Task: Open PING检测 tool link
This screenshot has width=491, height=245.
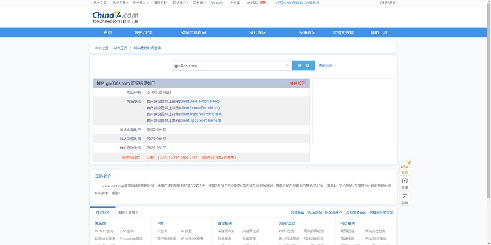Action: [286, 231]
